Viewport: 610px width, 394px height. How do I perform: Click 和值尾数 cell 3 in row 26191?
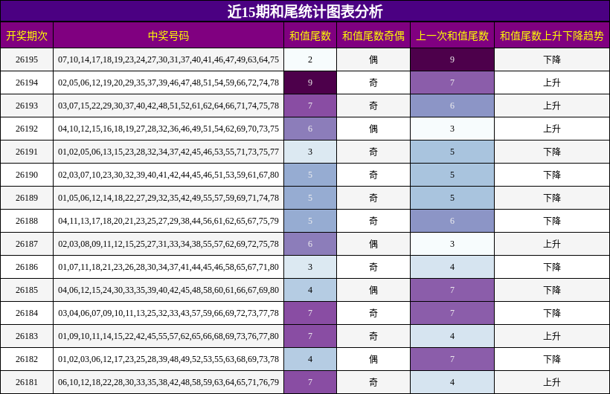(x=310, y=152)
